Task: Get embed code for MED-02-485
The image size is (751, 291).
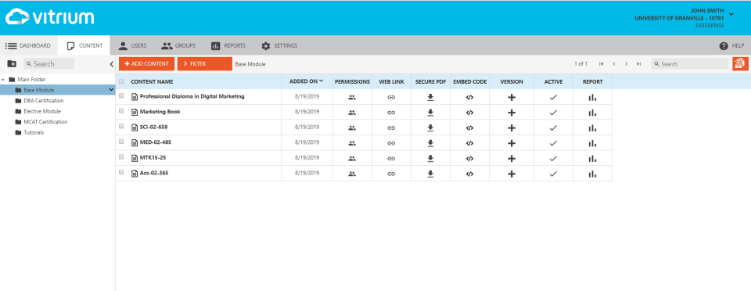Action: pos(469,143)
